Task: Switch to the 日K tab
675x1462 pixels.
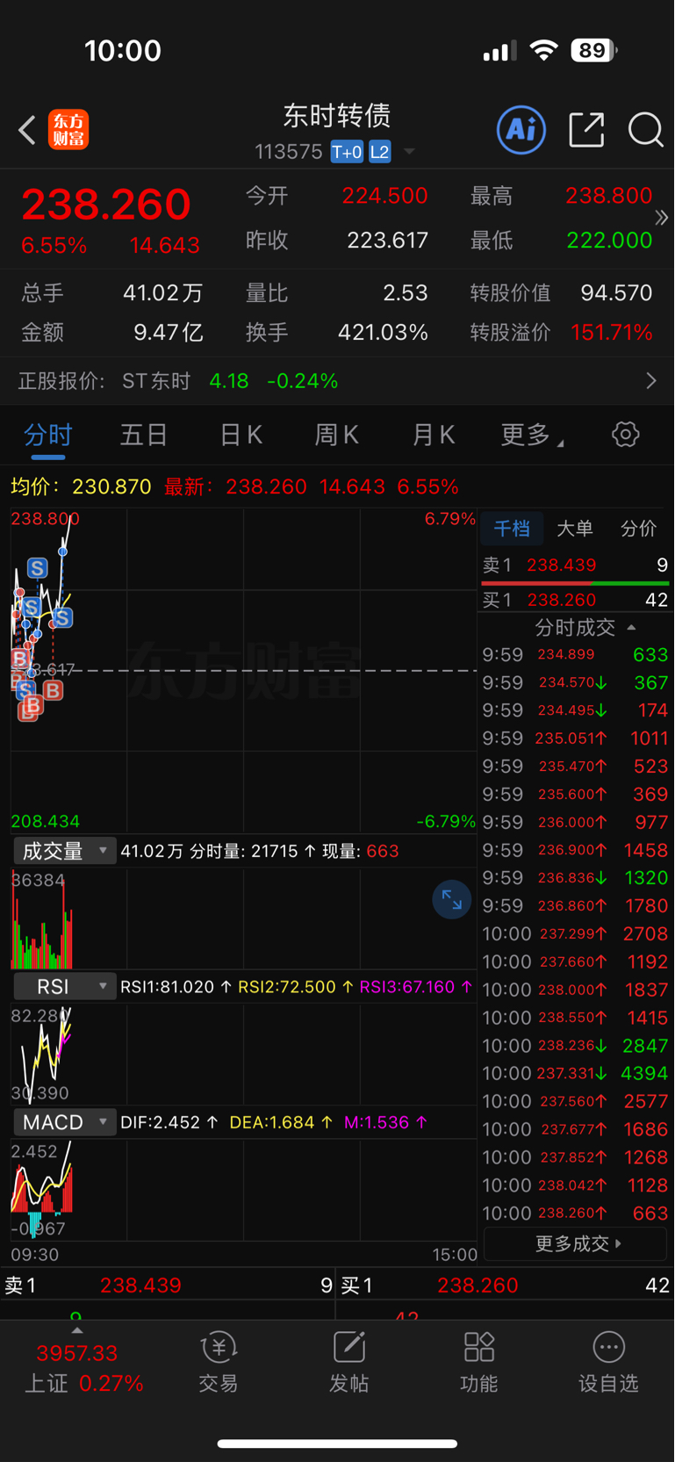Action: 241,434
